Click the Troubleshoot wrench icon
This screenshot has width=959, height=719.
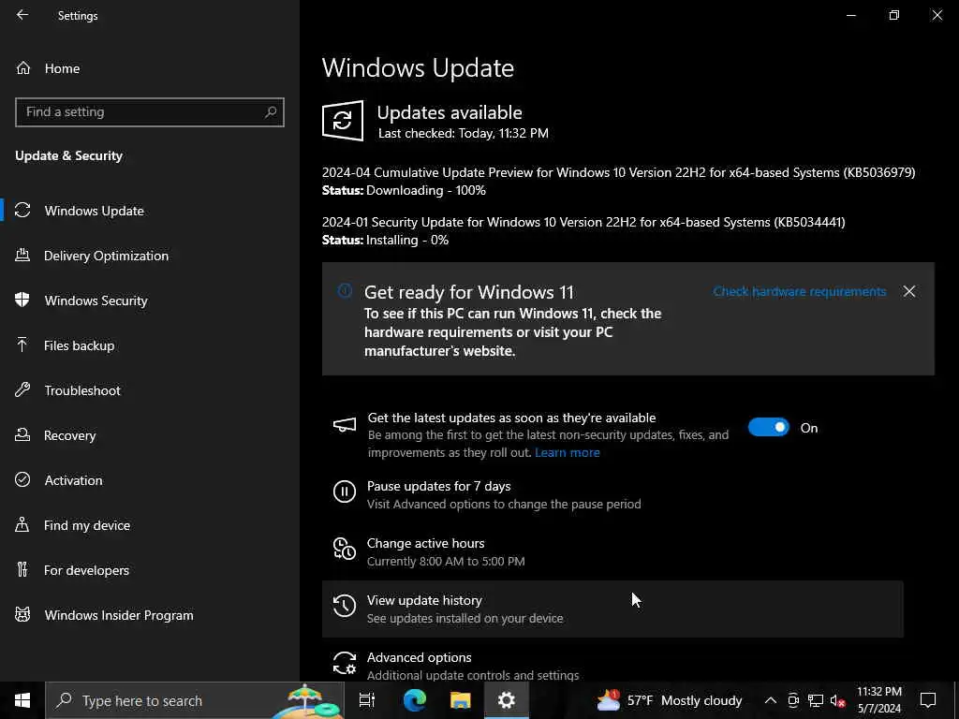pyautogui.click(x=22, y=390)
